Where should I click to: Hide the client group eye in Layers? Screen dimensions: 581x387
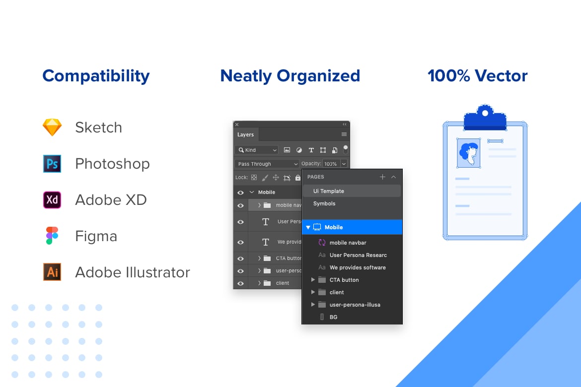(240, 283)
